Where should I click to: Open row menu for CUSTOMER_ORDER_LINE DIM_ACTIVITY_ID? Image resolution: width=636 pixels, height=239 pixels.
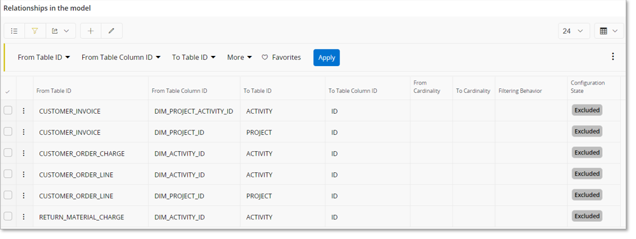[24, 174]
